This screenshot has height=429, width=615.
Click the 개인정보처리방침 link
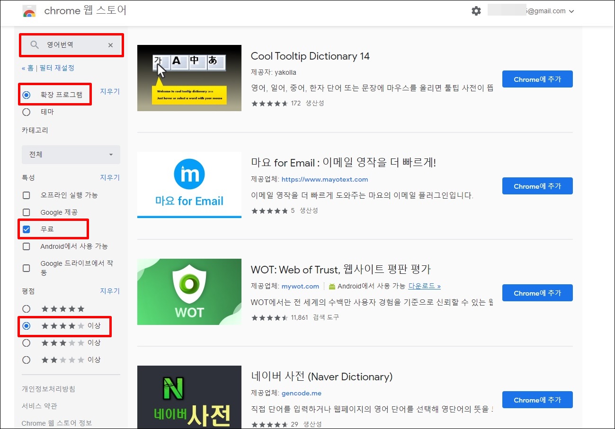tap(48, 389)
